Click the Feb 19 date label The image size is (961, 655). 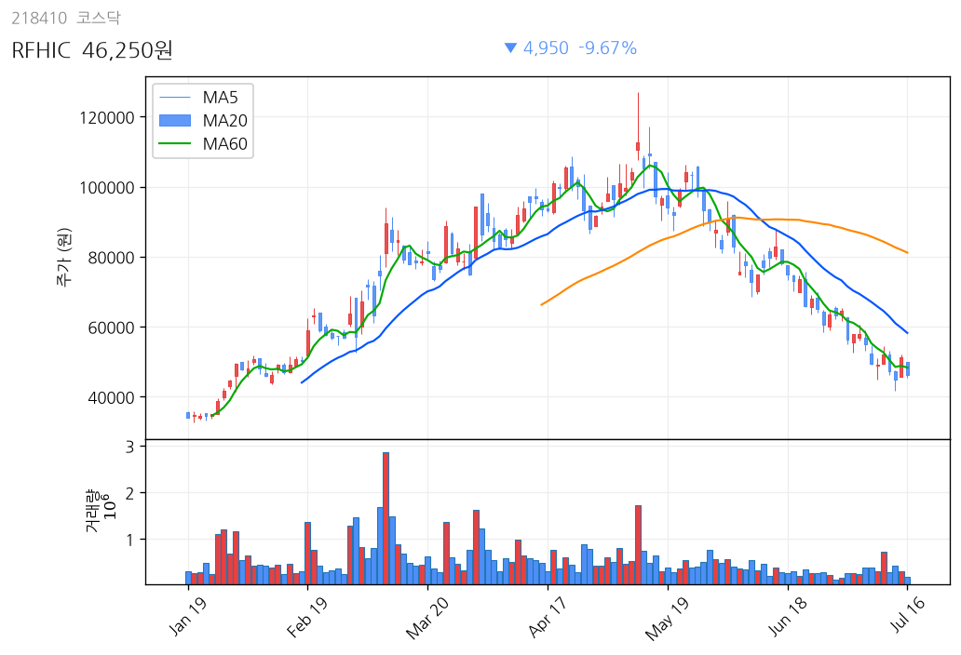coord(306,617)
